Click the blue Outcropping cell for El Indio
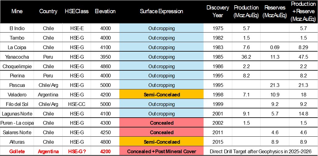The width and height of the screenshot is (318, 156). tap(161, 28)
